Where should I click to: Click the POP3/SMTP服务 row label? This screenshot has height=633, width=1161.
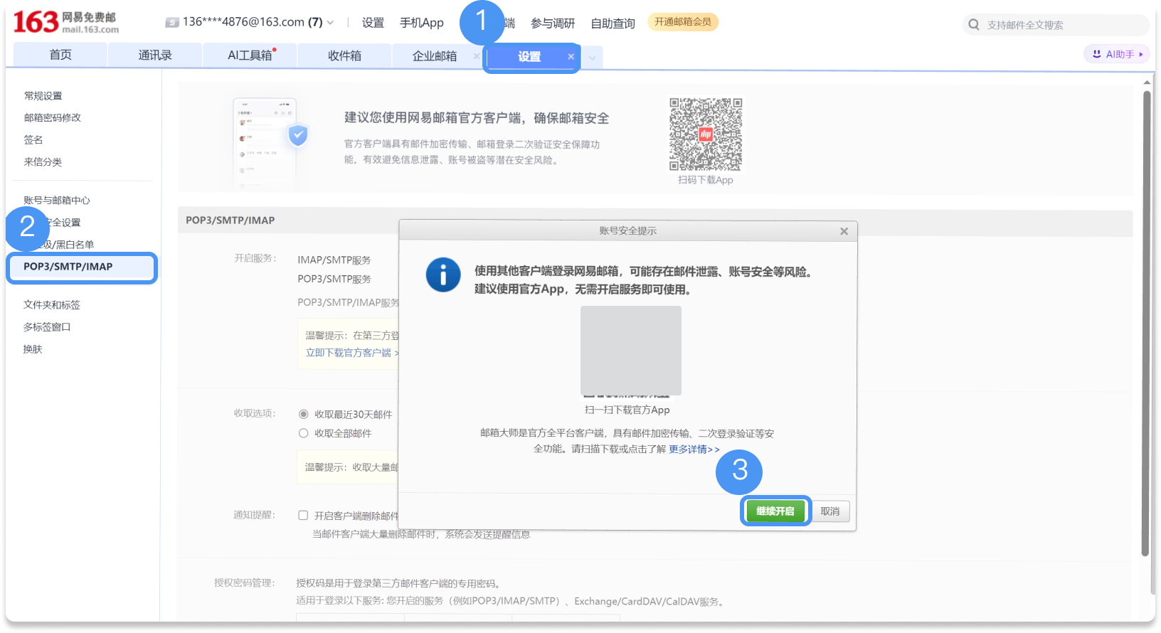pos(334,279)
